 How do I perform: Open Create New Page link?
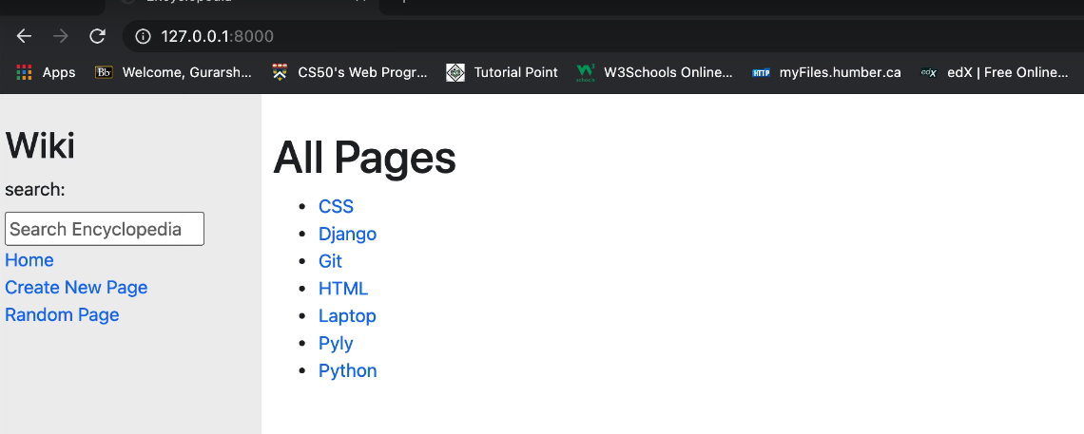(x=76, y=288)
